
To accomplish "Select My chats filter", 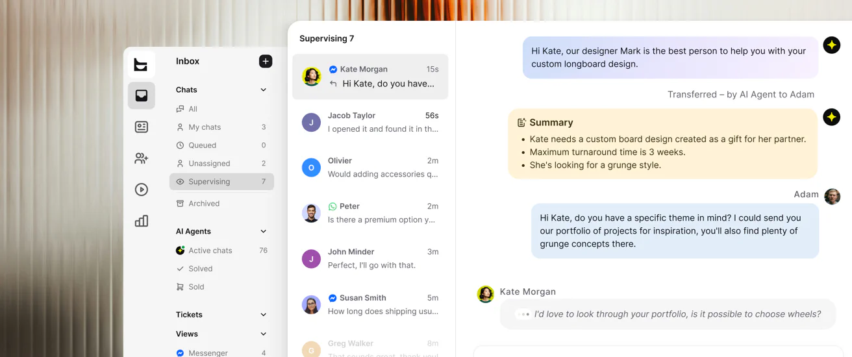I will 221,127.
